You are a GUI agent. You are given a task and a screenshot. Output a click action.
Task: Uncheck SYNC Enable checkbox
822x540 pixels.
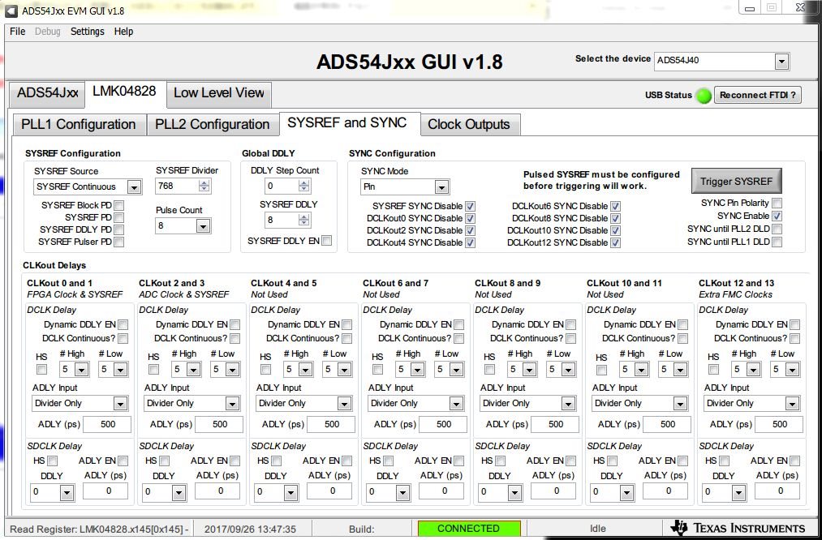click(x=777, y=216)
